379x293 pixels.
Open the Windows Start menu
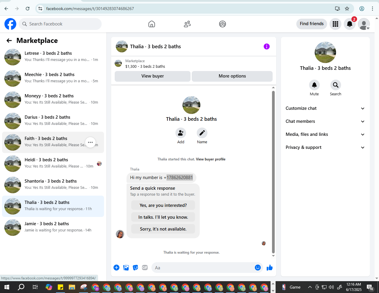pos(7,287)
